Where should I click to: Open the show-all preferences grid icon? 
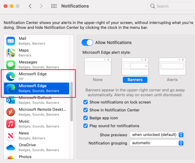54,6
